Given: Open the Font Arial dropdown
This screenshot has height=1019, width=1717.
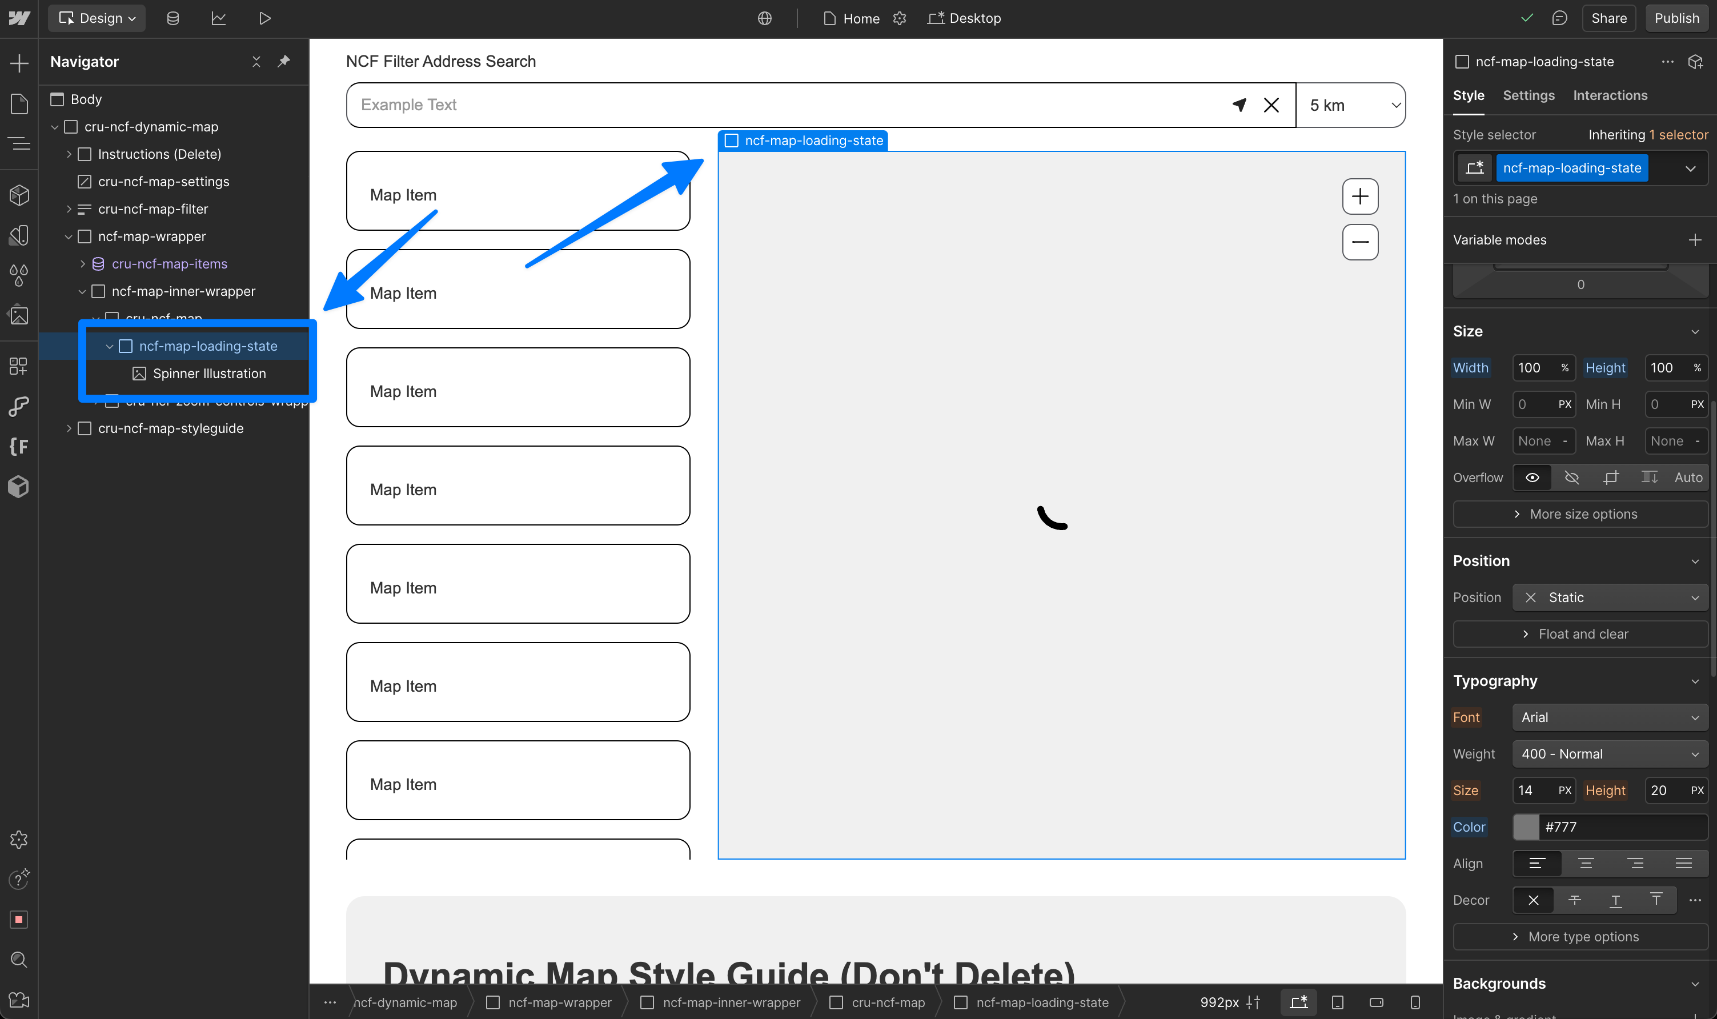Looking at the screenshot, I should point(1610,717).
